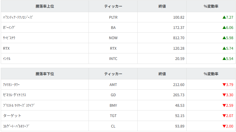Click the red down arrow beside 3.30
The height and width of the screenshot is (132, 236).
click(224, 95)
